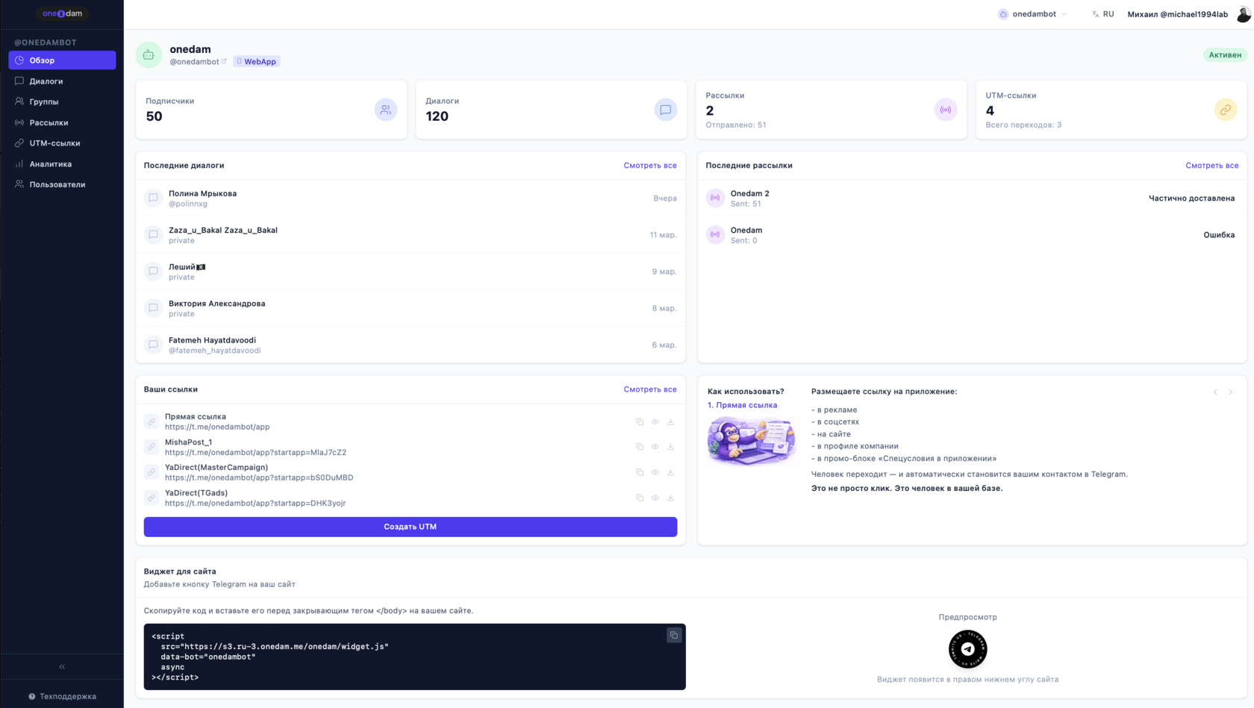Click the Активен status badge
Screen dimensions: 1254x708
tap(1225, 54)
